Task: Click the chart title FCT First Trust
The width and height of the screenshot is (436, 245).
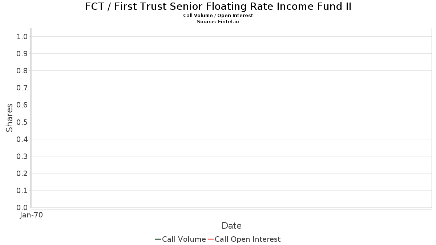Action: click(x=218, y=7)
